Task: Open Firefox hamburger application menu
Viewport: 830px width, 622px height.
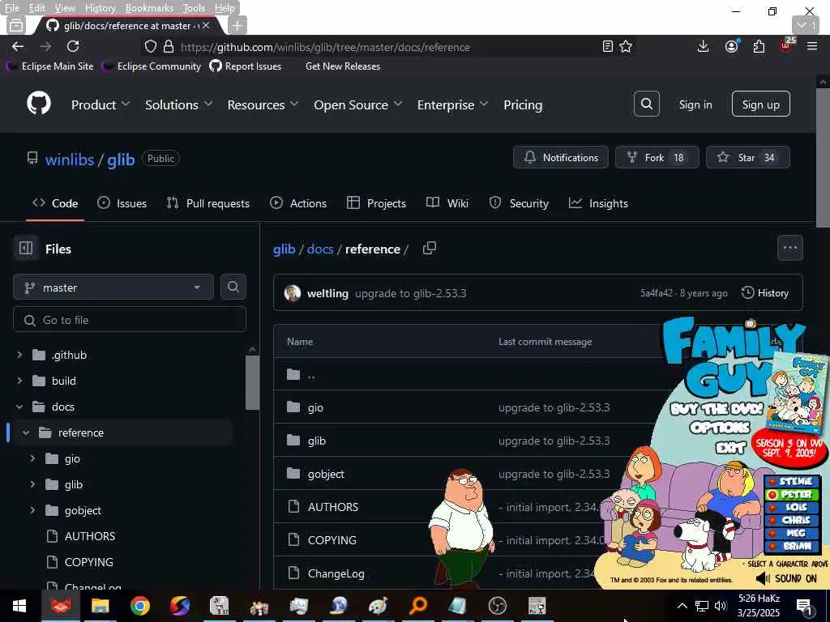Action: point(812,46)
